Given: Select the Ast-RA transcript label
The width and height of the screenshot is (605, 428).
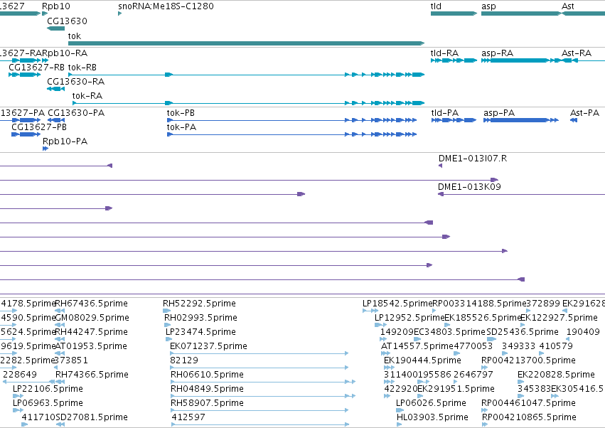Looking at the screenshot, I should (x=577, y=53).
